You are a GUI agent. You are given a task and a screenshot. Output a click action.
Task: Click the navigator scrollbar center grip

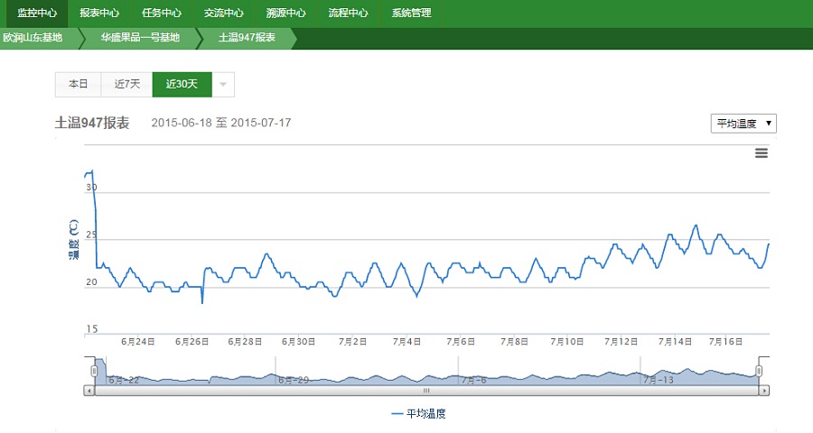coord(426,391)
